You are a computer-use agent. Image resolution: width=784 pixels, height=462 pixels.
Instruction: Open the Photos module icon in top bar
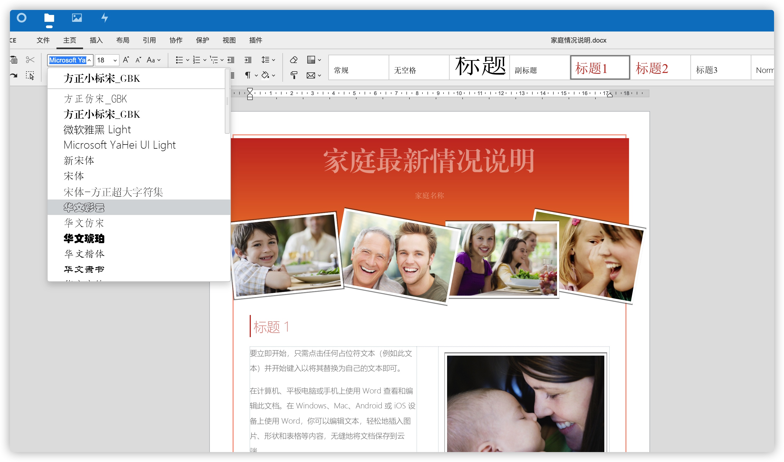click(77, 18)
